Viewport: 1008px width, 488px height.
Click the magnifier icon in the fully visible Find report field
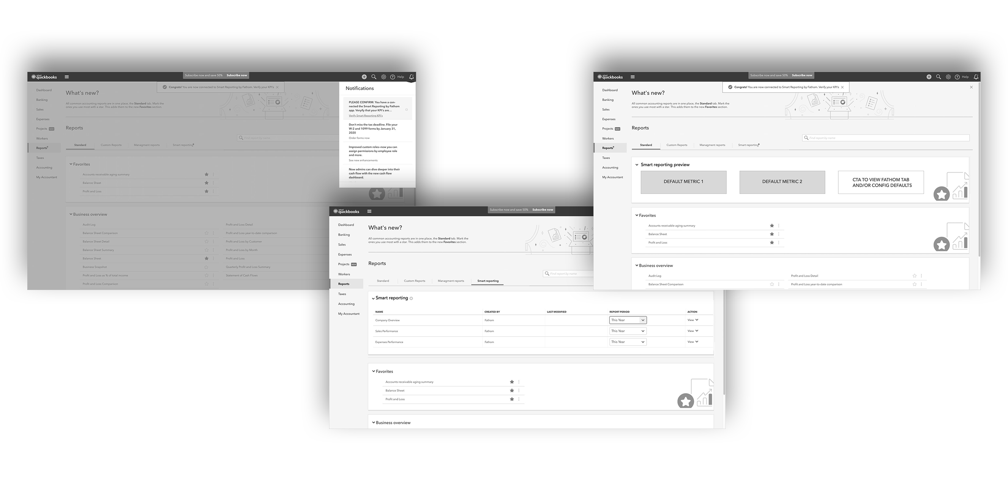click(x=806, y=138)
